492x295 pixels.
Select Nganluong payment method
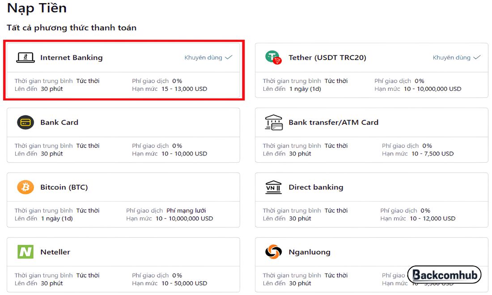pos(372,265)
